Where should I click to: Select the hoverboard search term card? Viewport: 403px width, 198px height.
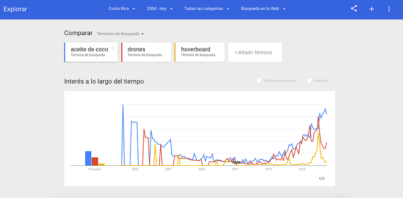(x=199, y=52)
